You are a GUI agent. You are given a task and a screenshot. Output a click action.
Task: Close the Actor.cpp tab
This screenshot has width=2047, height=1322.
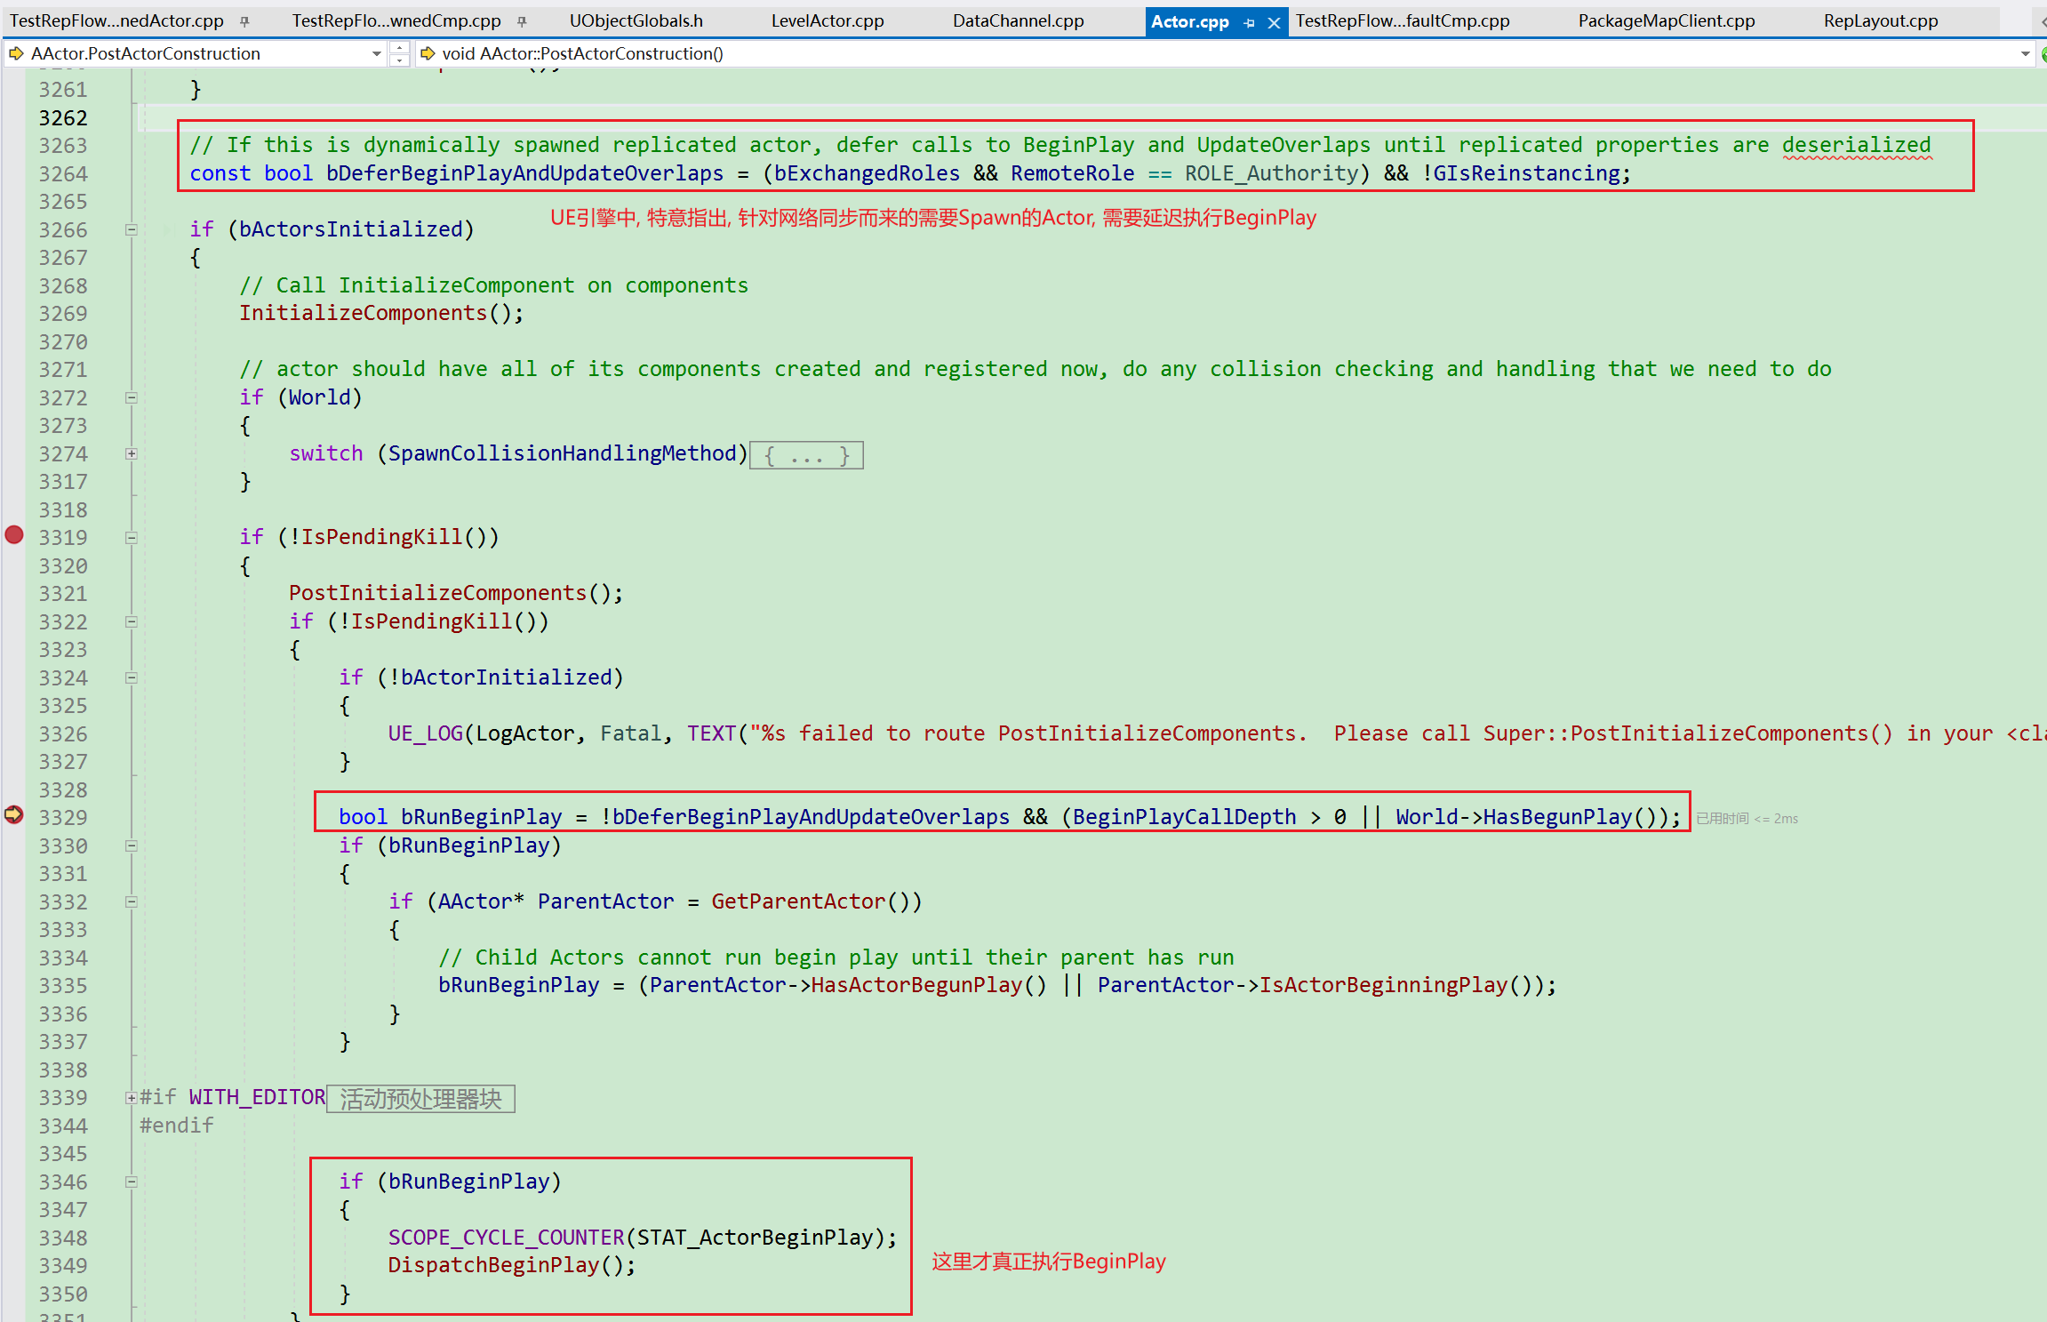(x=1274, y=23)
